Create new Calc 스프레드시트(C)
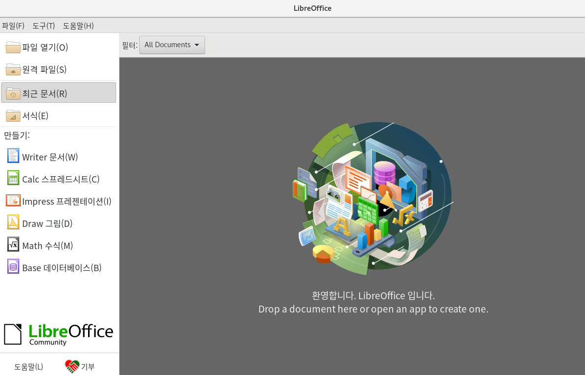The image size is (585, 375). tap(61, 179)
